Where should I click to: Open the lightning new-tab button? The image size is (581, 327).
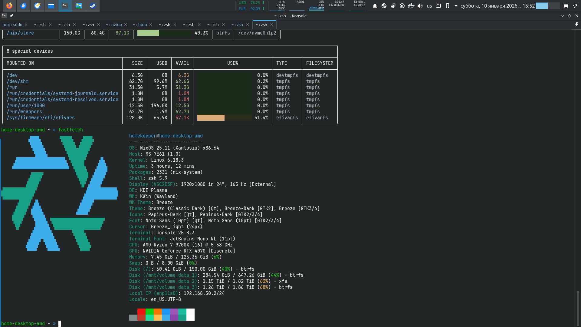click(576, 25)
